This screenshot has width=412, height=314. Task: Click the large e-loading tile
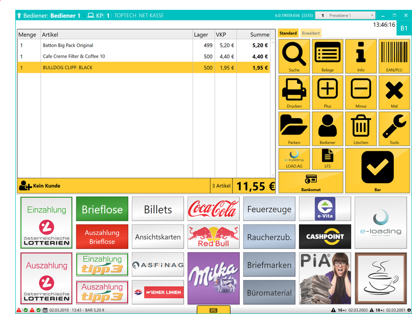pyautogui.click(x=381, y=222)
